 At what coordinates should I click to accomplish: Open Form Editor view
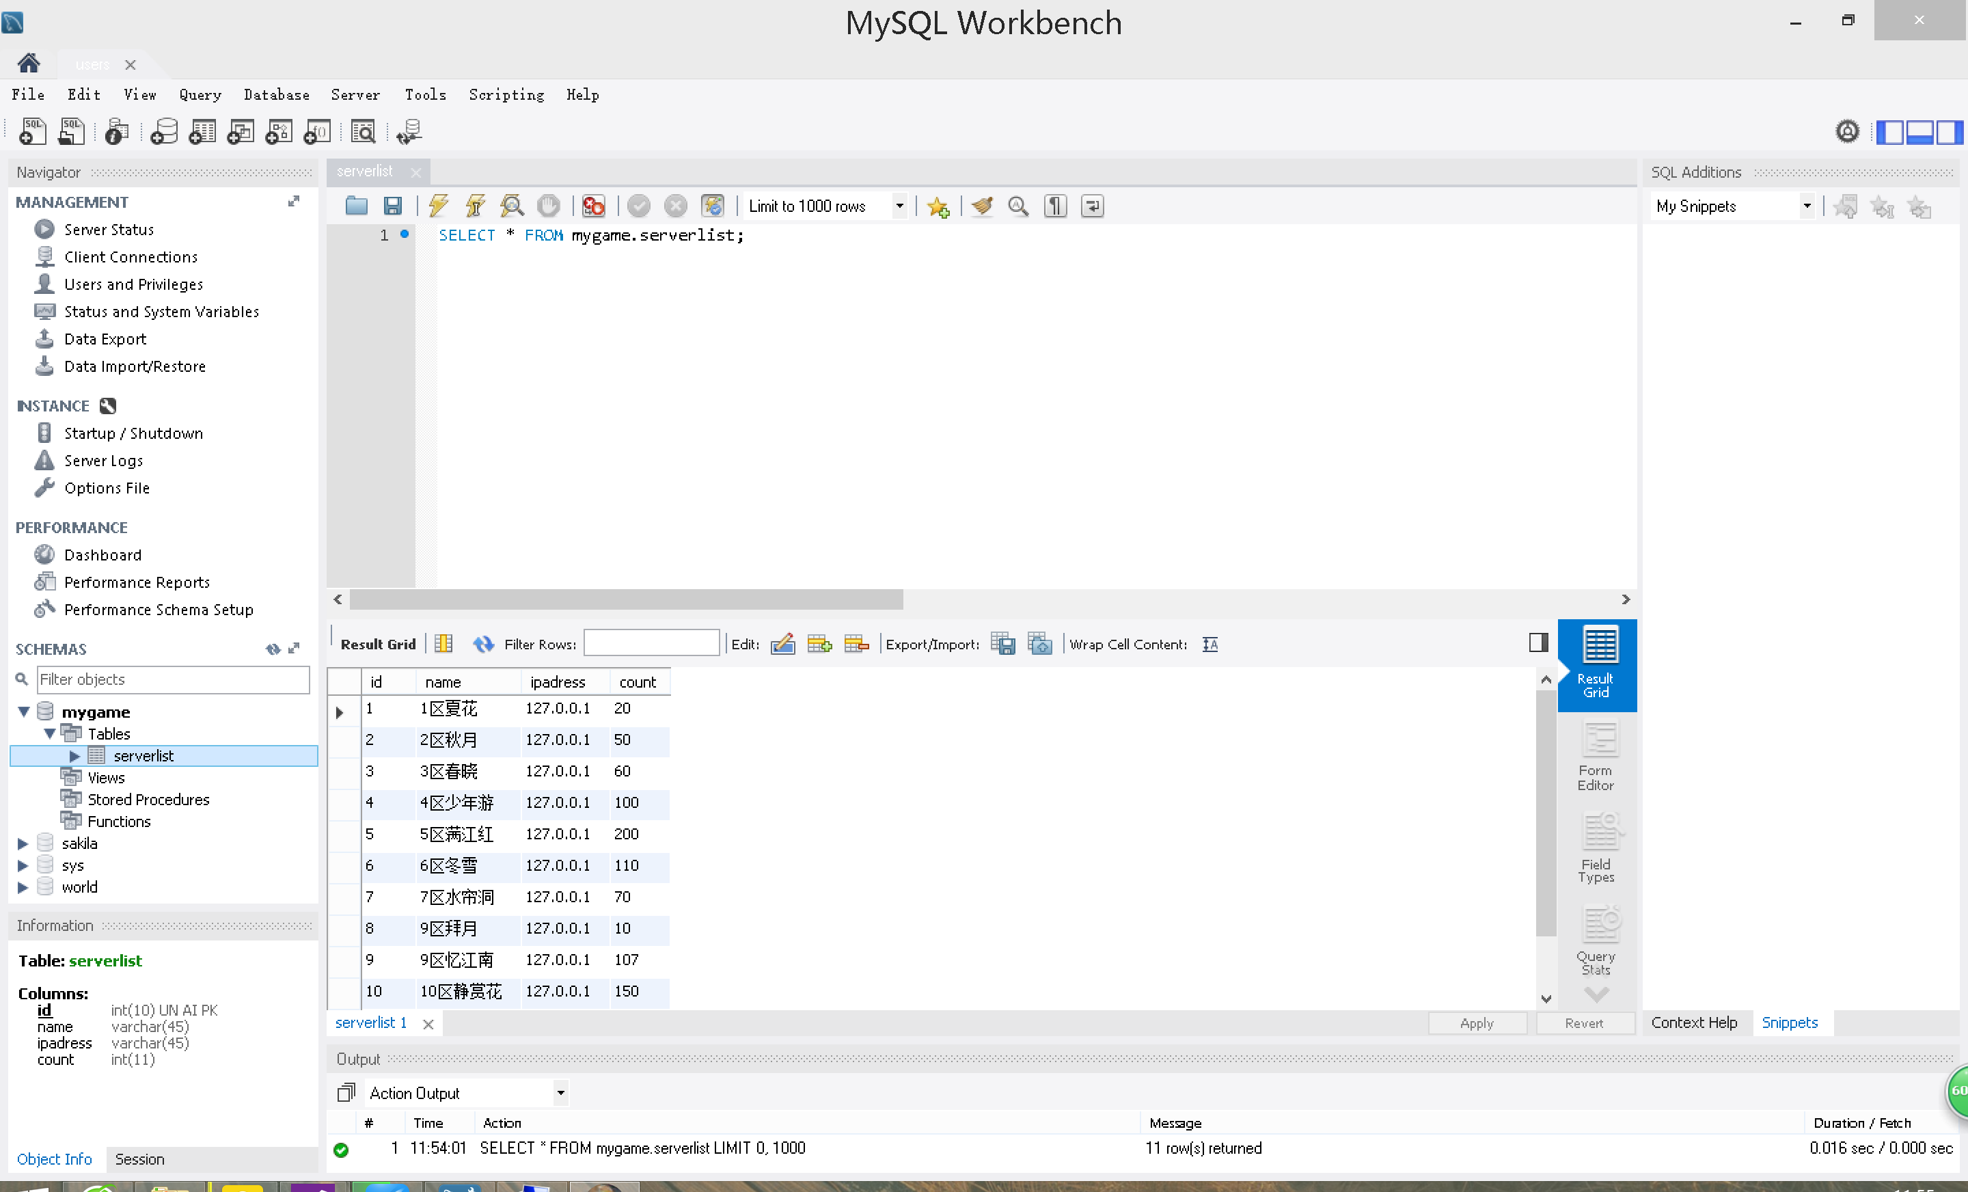pyautogui.click(x=1596, y=756)
